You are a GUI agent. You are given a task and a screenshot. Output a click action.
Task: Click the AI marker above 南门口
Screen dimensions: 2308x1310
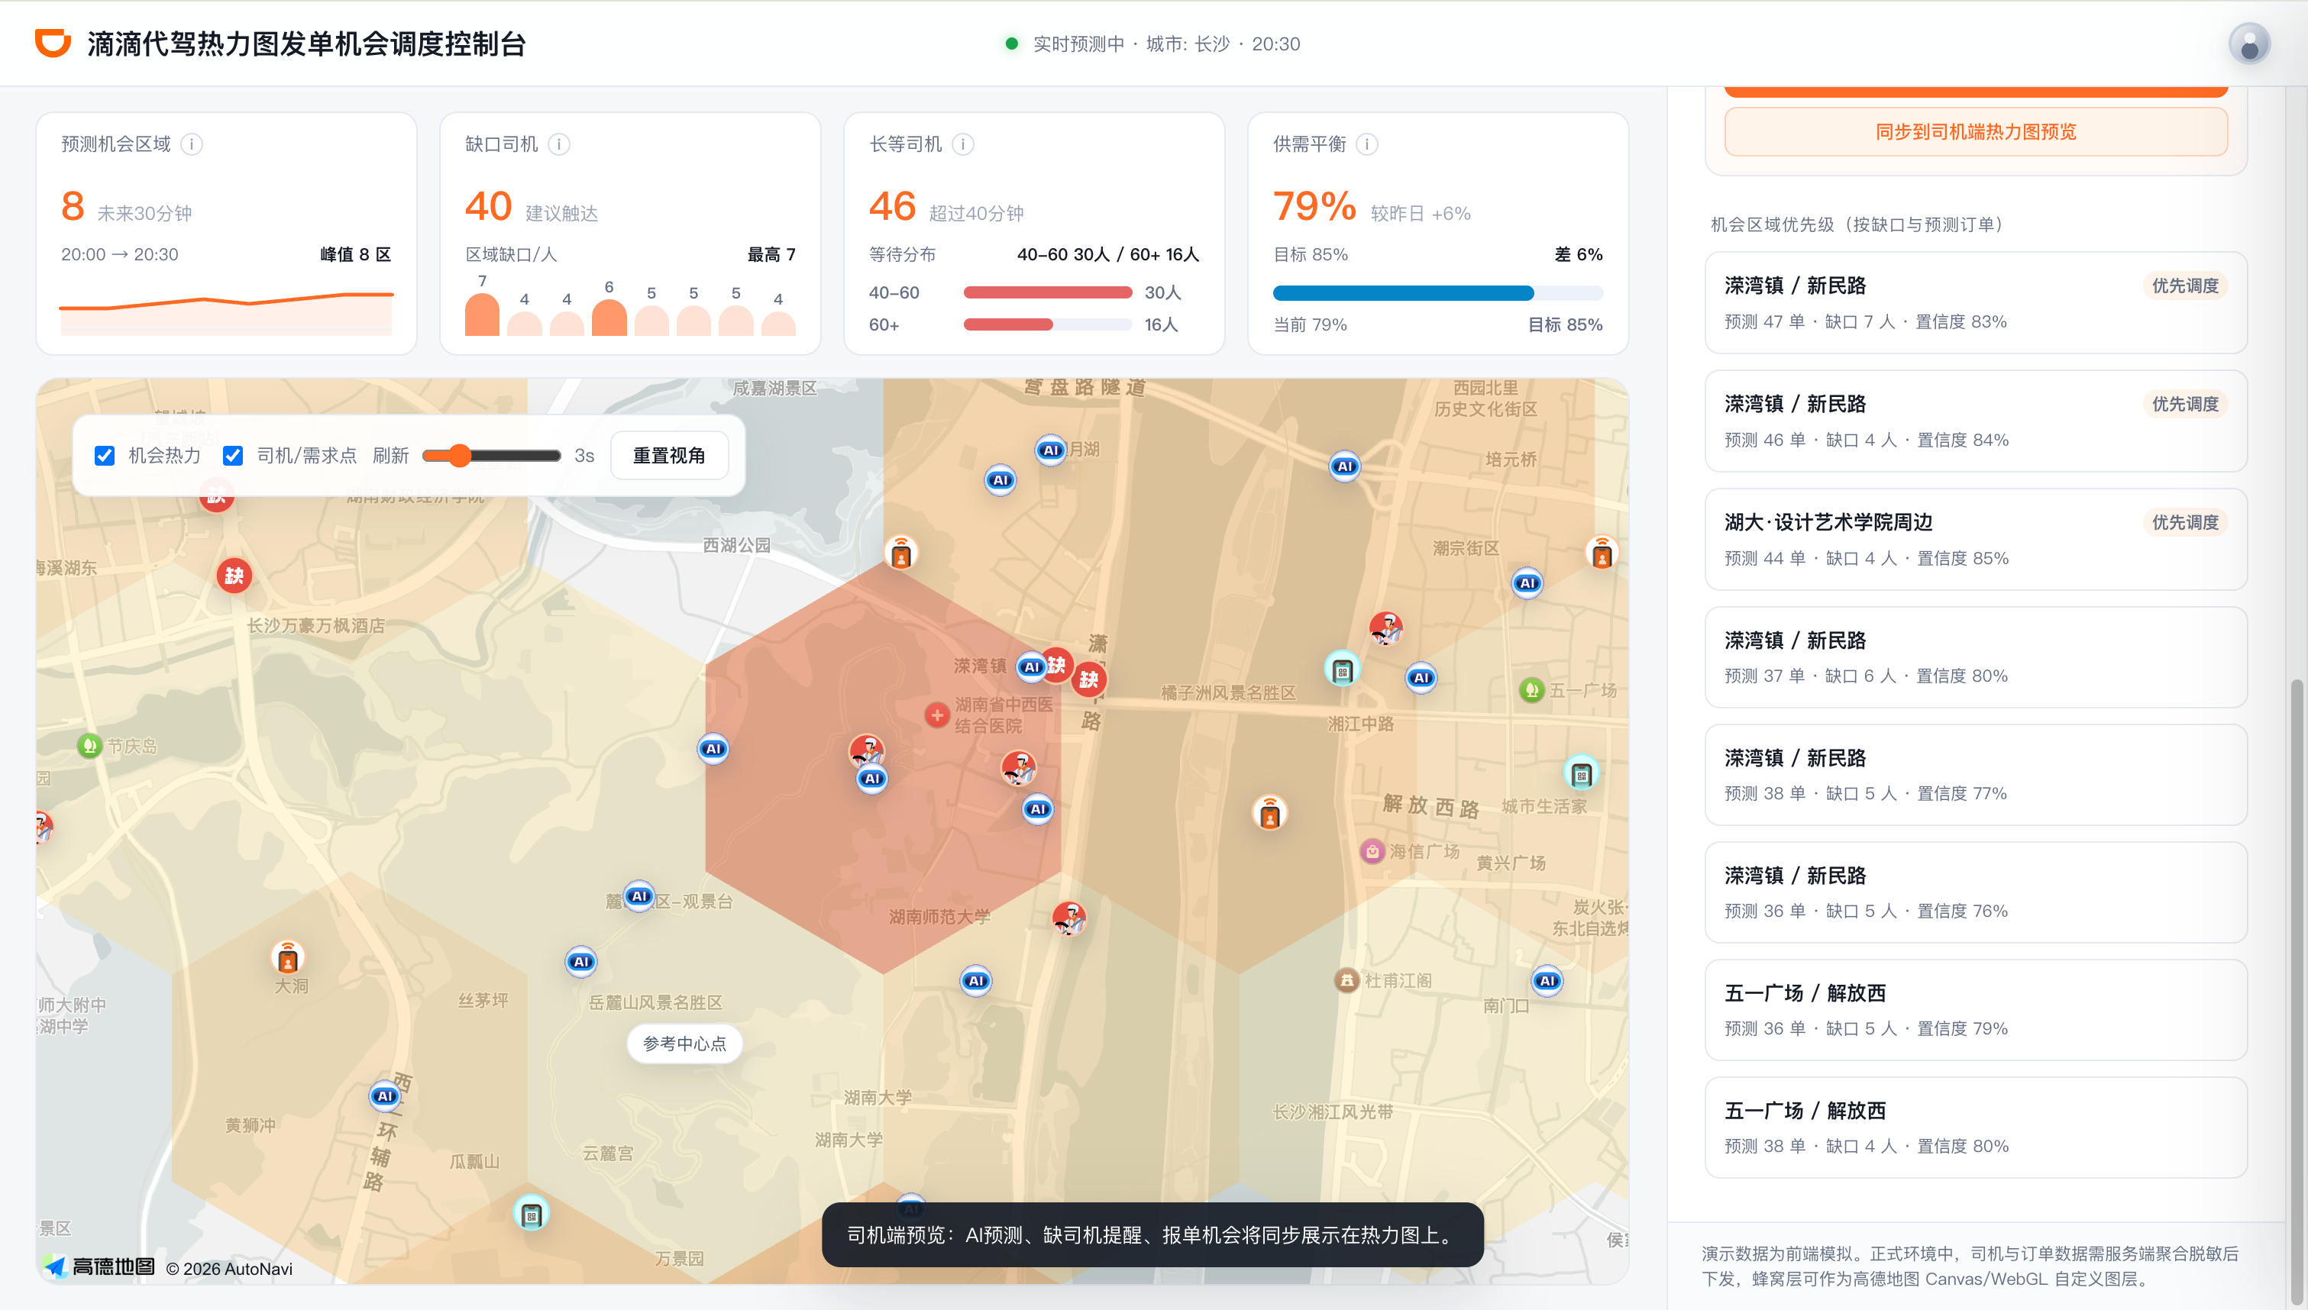(1547, 981)
